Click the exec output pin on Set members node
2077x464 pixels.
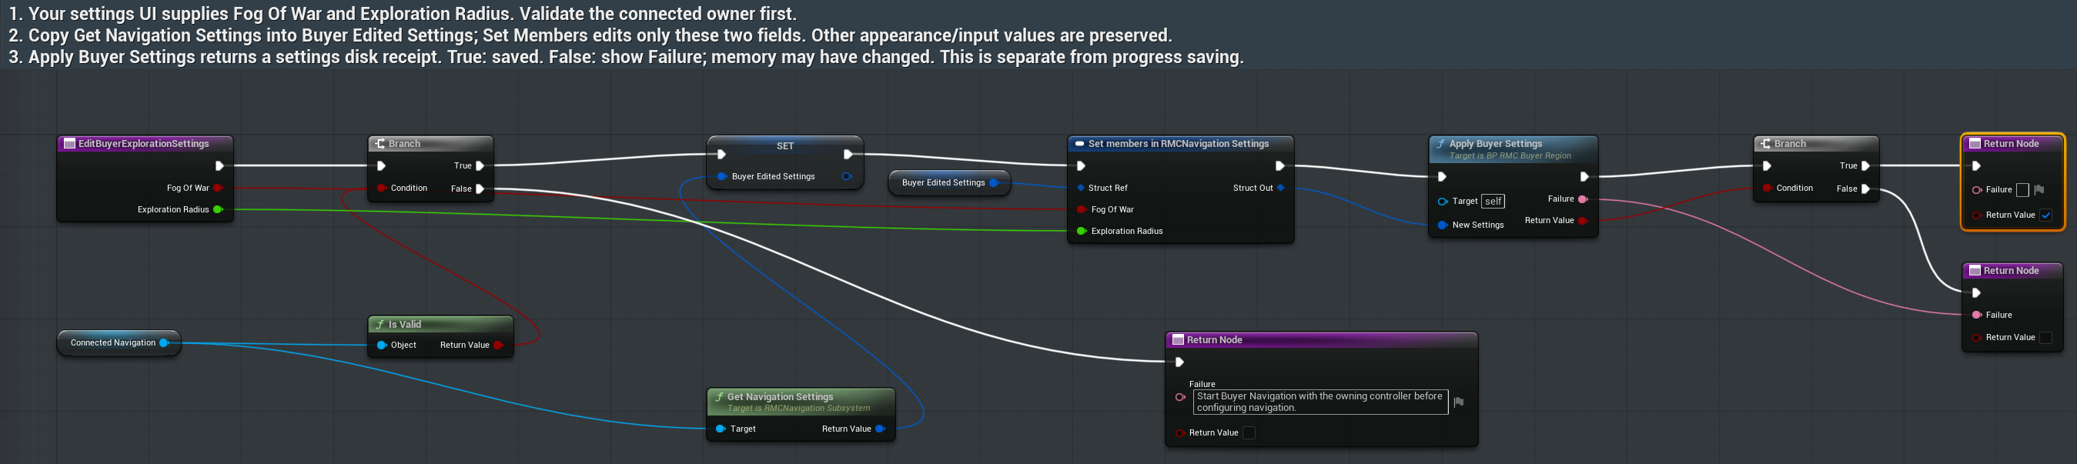pos(1279,166)
